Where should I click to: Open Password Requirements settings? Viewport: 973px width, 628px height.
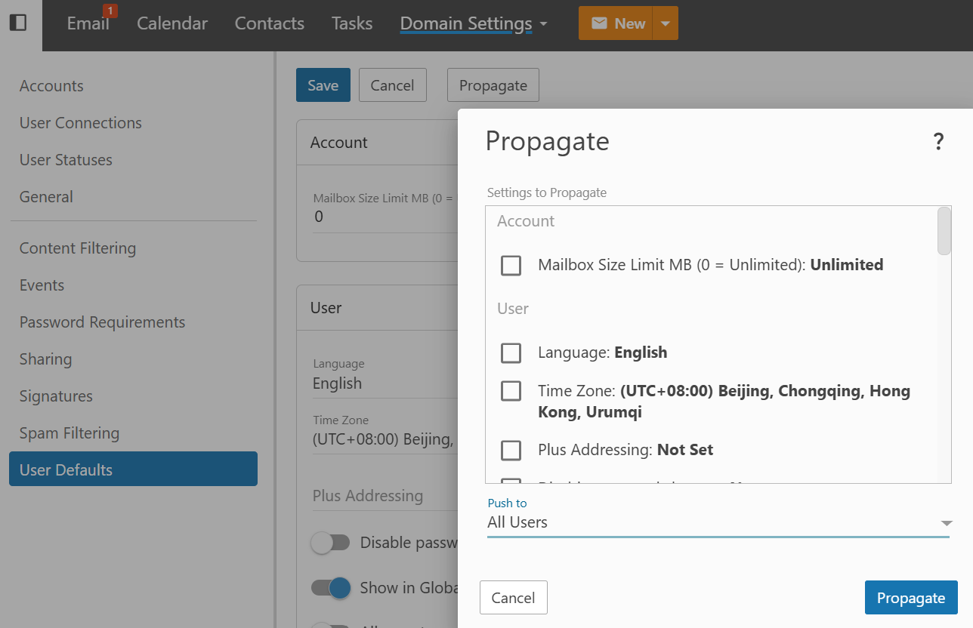click(102, 322)
